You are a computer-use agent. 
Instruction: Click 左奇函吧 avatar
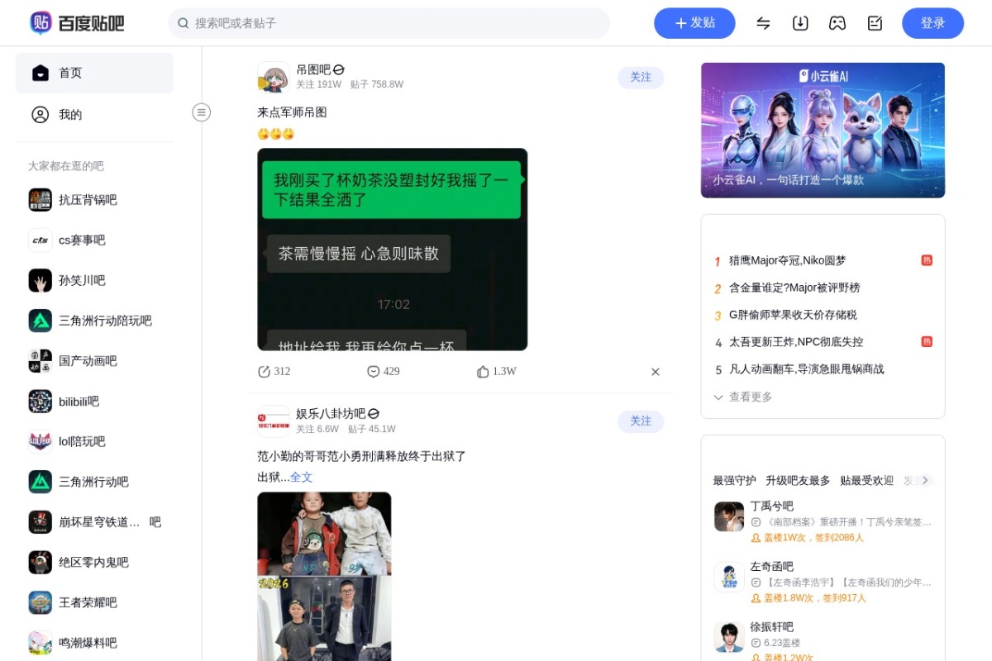(x=729, y=577)
